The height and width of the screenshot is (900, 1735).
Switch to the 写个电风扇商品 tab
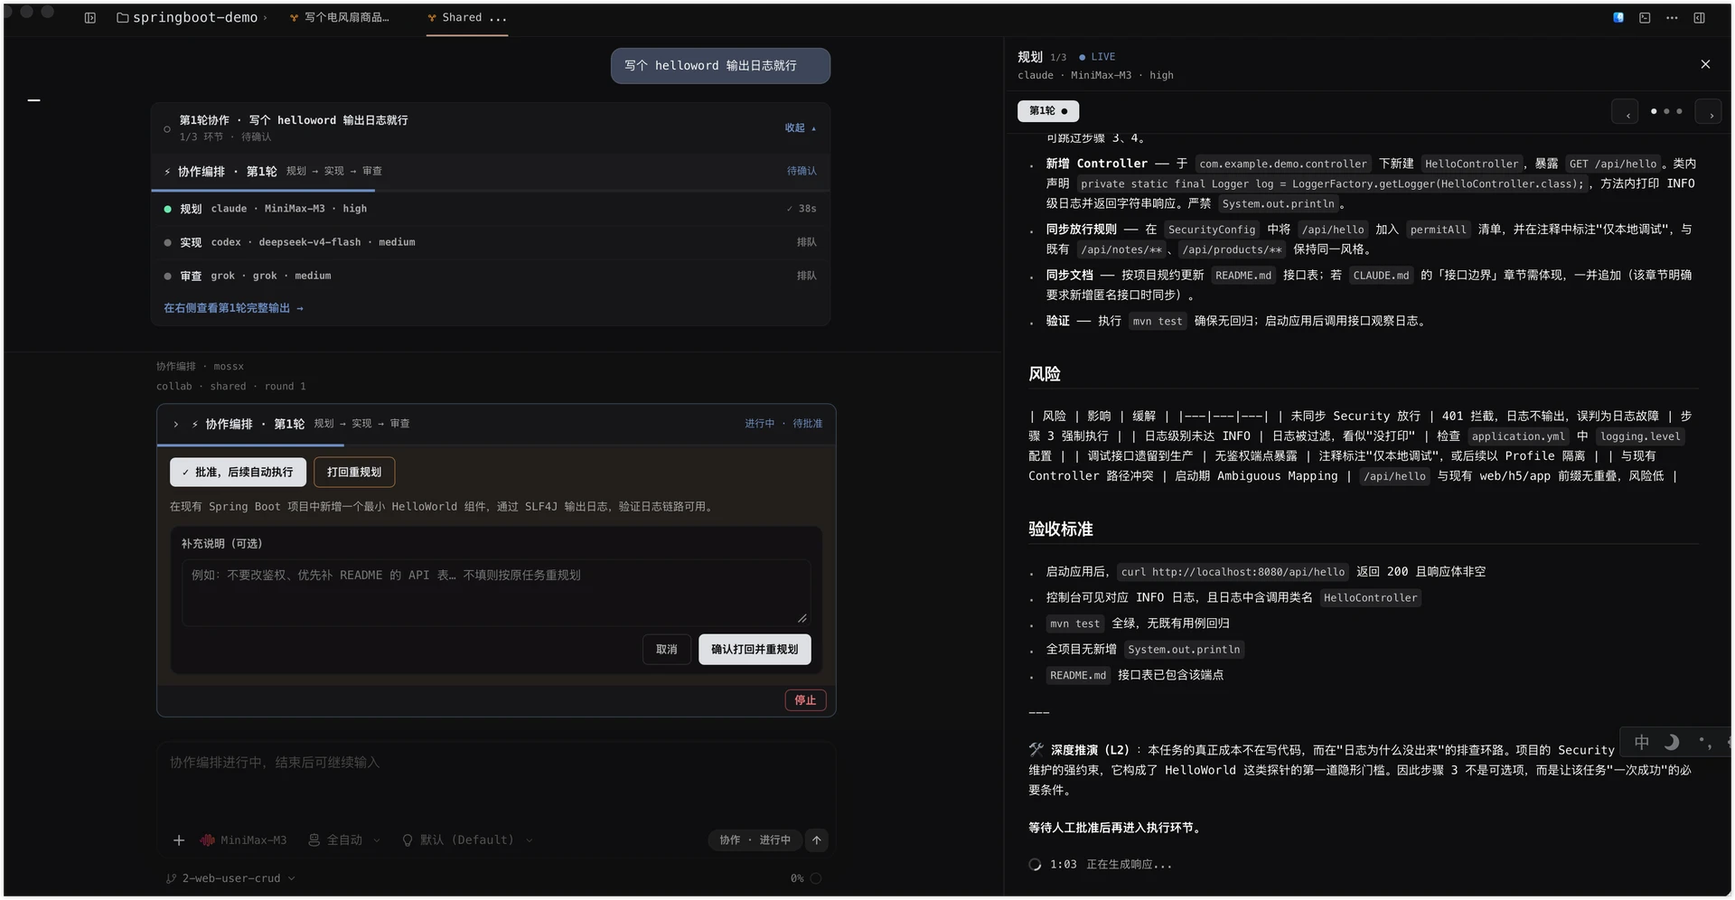coord(340,18)
